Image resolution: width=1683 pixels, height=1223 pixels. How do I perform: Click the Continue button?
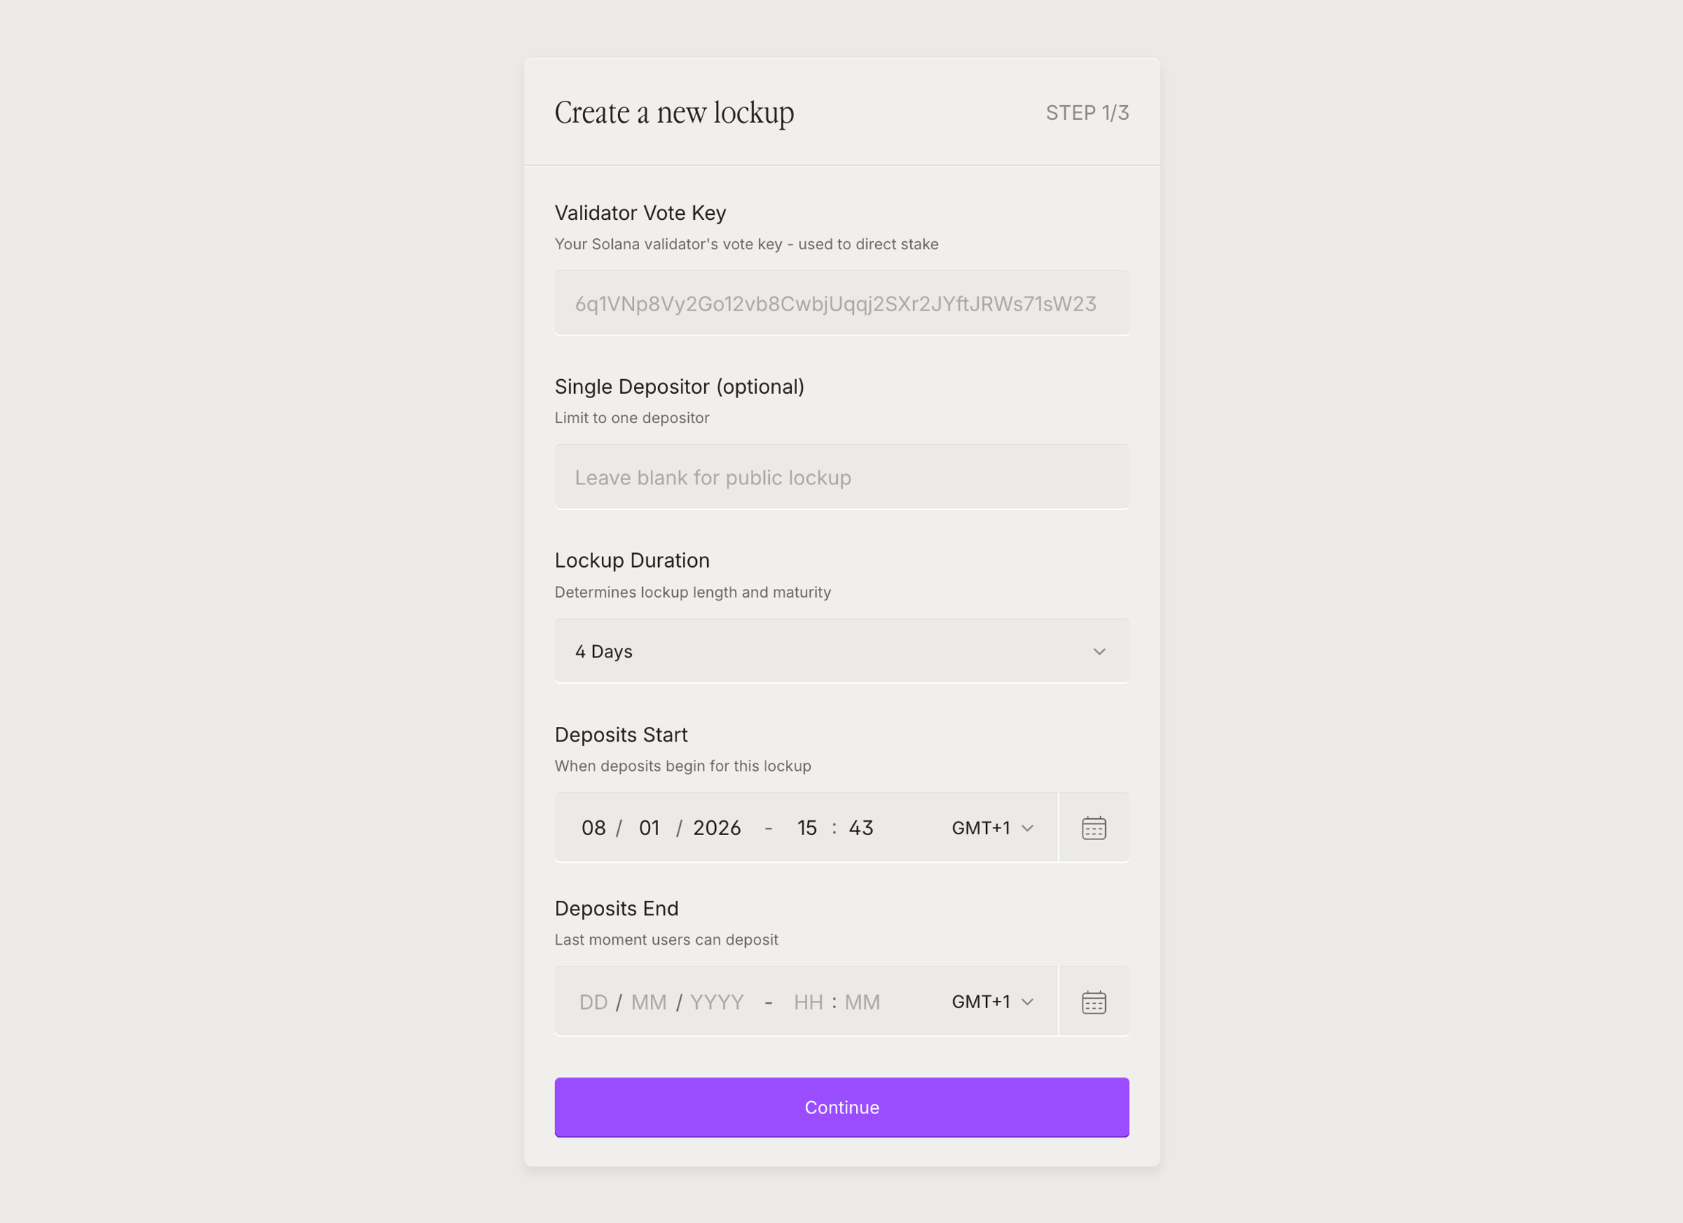tap(841, 1107)
